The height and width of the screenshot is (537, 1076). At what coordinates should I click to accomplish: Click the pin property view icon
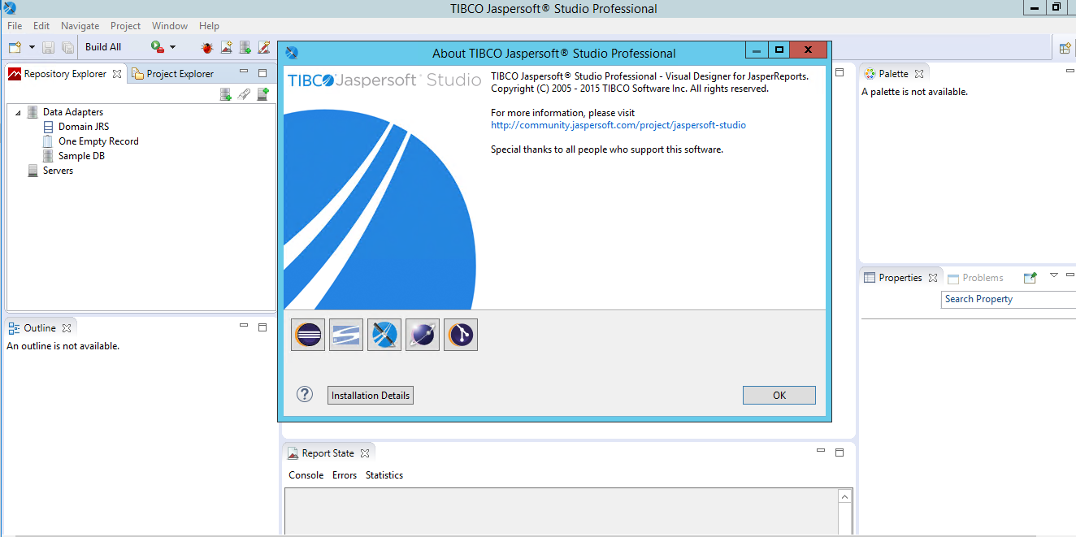point(1030,278)
